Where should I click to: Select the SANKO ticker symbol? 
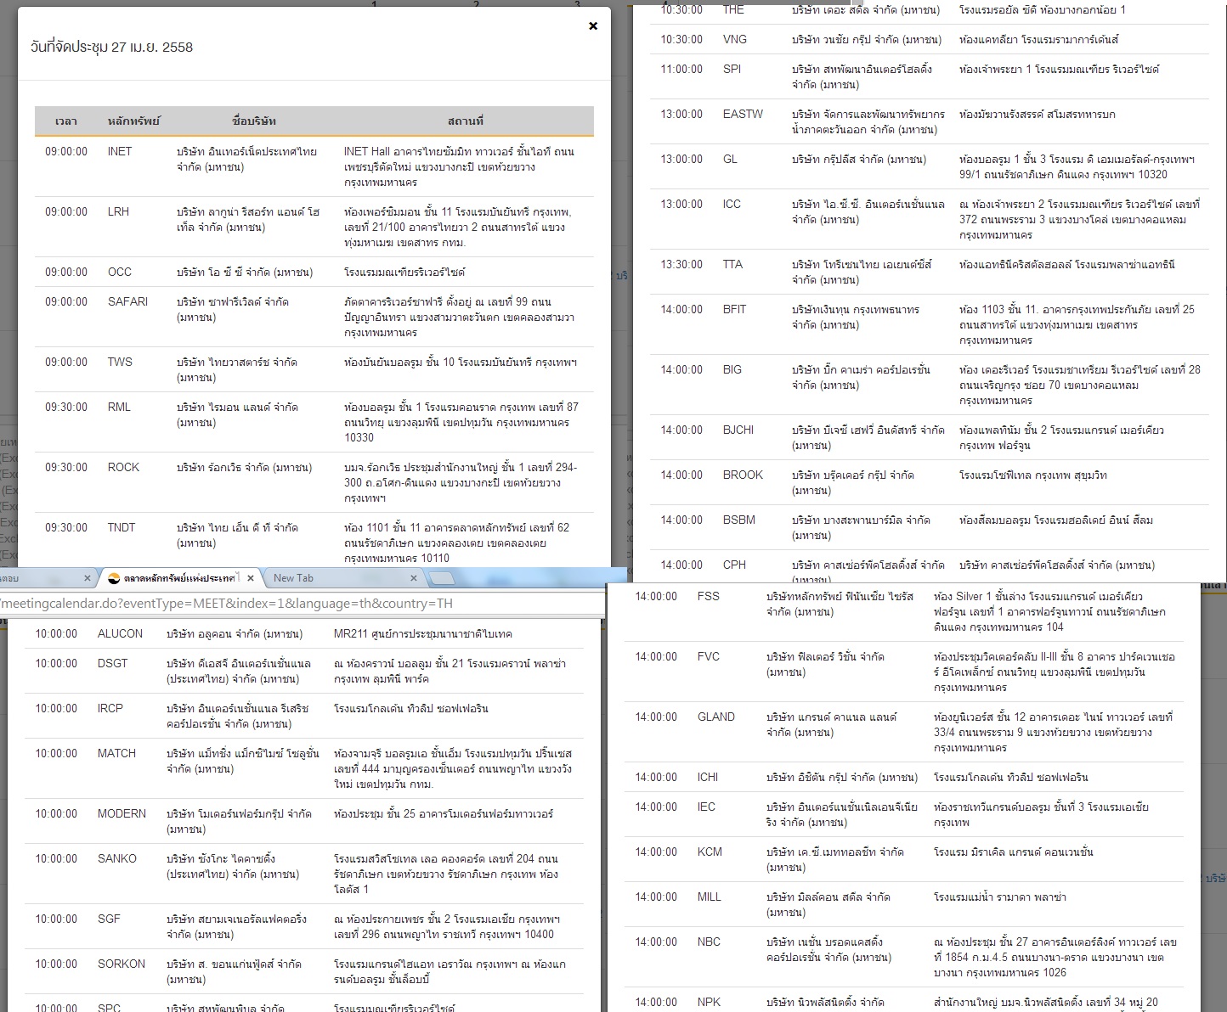point(116,859)
